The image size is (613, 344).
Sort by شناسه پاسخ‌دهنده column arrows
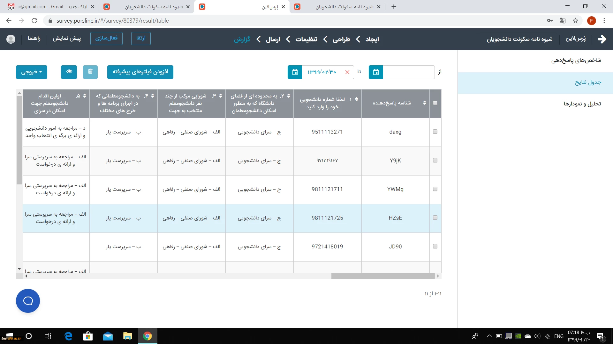coord(424,103)
